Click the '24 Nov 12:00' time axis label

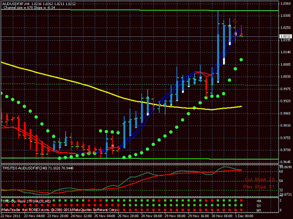(81, 216)
